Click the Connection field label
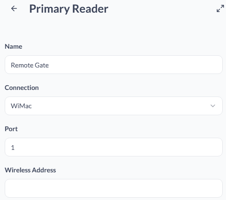The height and width of the screenshot is (200, 226). pos(22,88)
